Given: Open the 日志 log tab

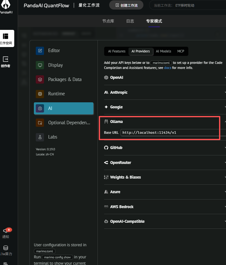Looking at the screenshot, I should click(130, 21).
